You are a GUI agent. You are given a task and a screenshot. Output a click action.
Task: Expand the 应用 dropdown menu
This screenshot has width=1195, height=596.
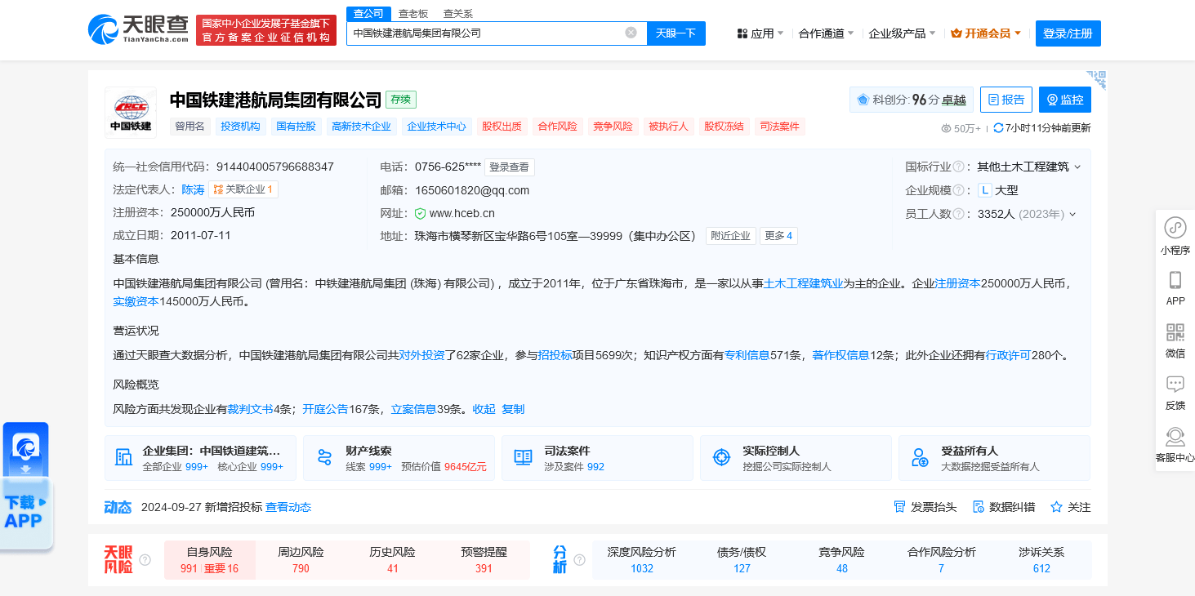[760, 33]
